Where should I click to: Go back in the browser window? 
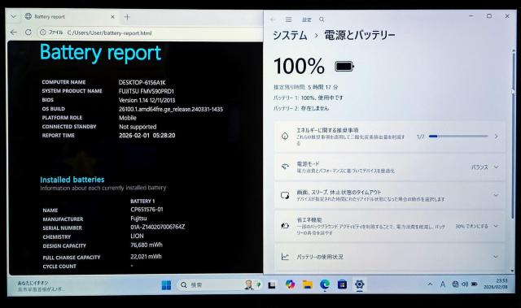[13, 33]
